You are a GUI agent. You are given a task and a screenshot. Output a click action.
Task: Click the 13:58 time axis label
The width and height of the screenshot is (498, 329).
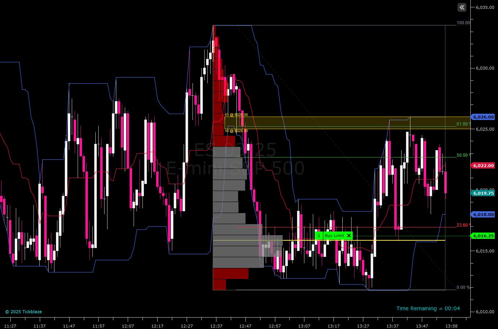(x=452, y=326)
